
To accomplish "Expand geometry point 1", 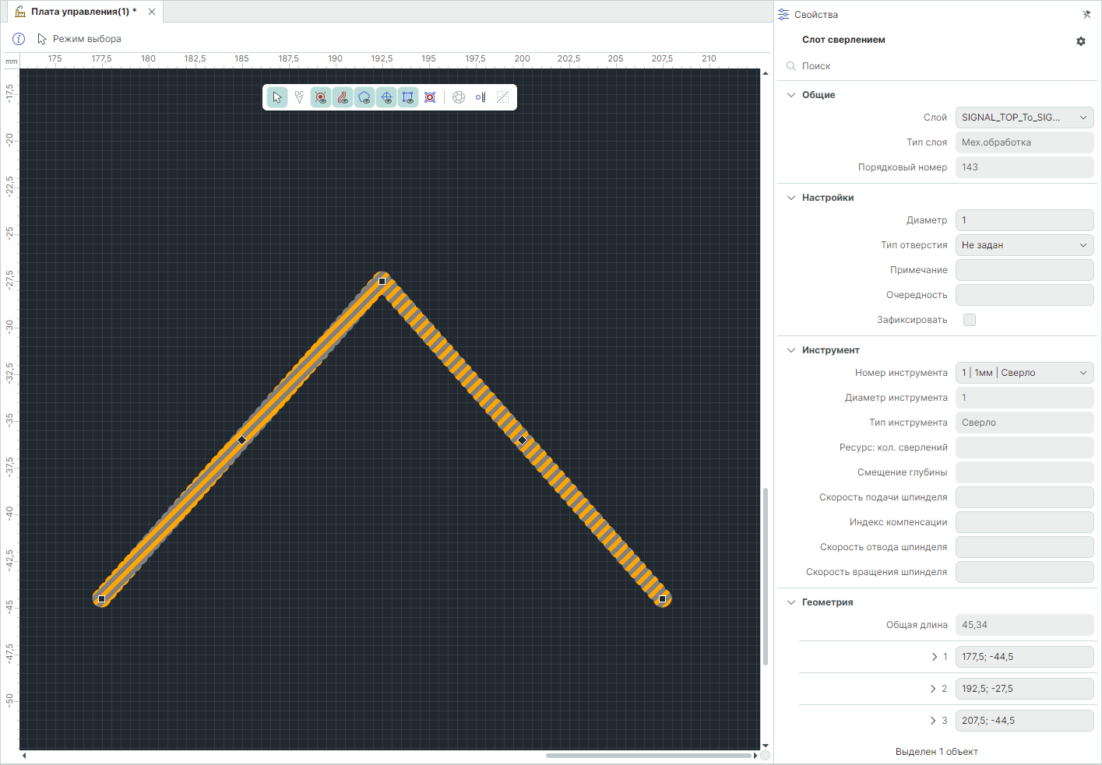I will (934, 657).
